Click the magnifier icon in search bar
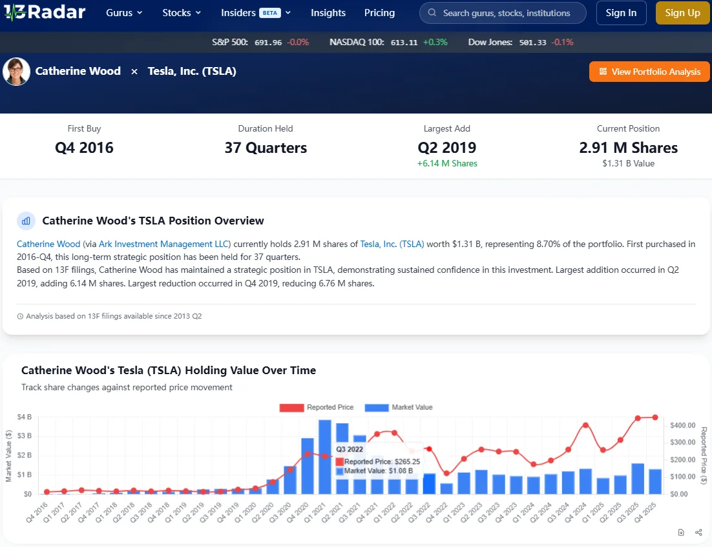The width and height of the screenshot is (712, 547). tap(432, 13)
